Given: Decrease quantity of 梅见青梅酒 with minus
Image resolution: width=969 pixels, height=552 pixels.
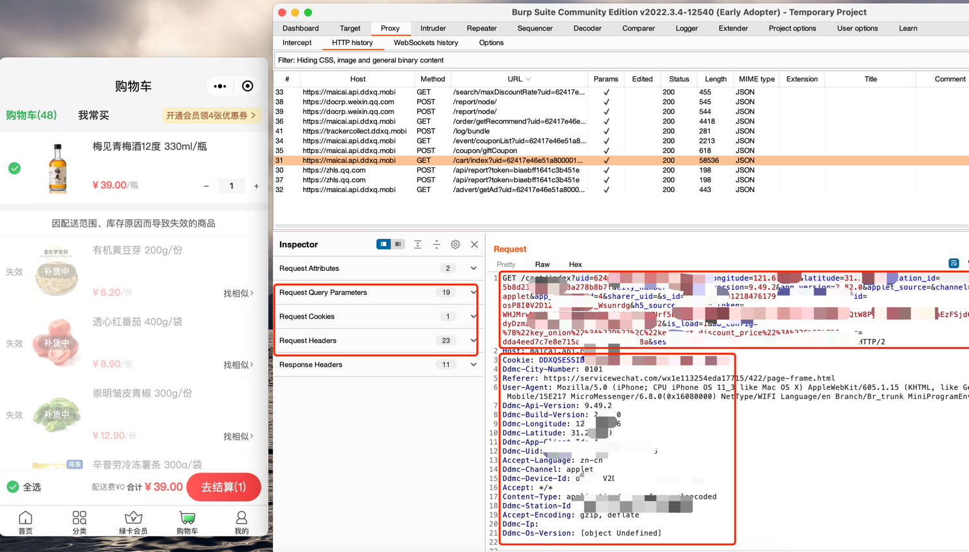Looking at the screenshot, I should (206, 186).
